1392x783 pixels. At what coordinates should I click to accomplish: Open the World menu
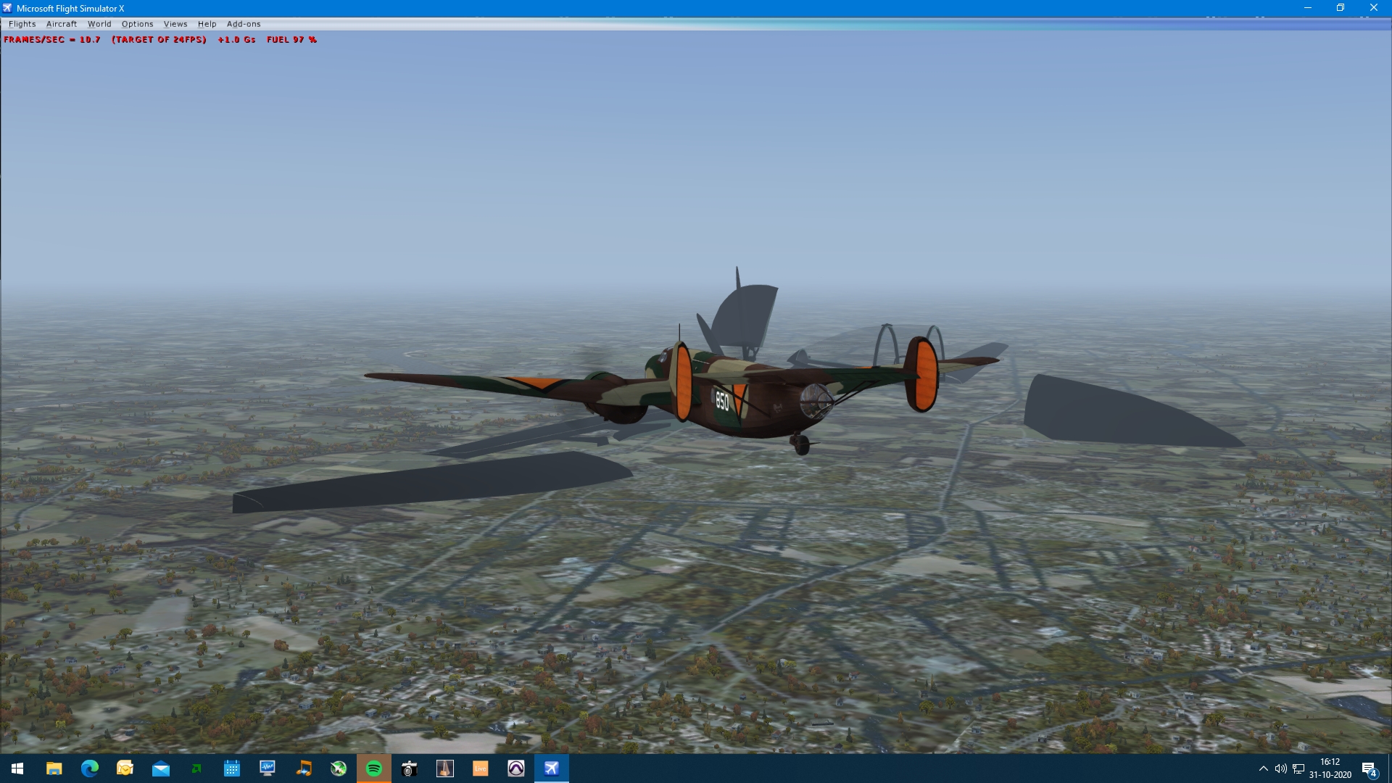click(x=99, y=24)
